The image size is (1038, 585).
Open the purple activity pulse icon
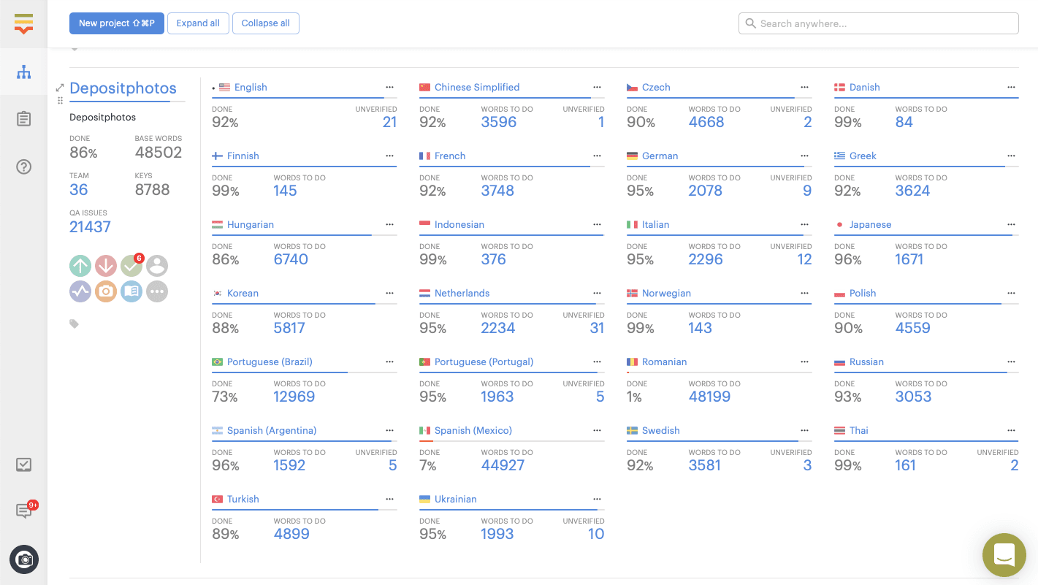80,291
